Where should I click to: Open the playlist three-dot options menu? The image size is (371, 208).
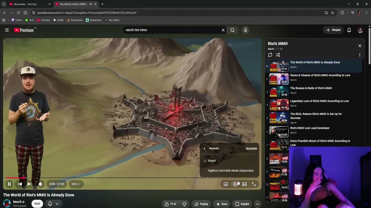coord(360,55)
